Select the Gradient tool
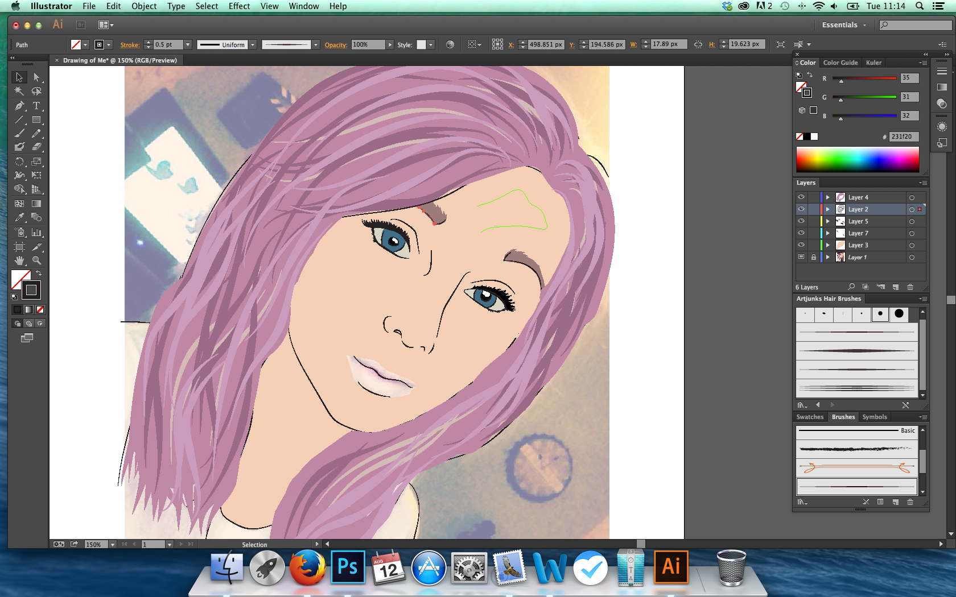Screen dimensions: 956x597 pyautogui.click(x=36, y=204)
